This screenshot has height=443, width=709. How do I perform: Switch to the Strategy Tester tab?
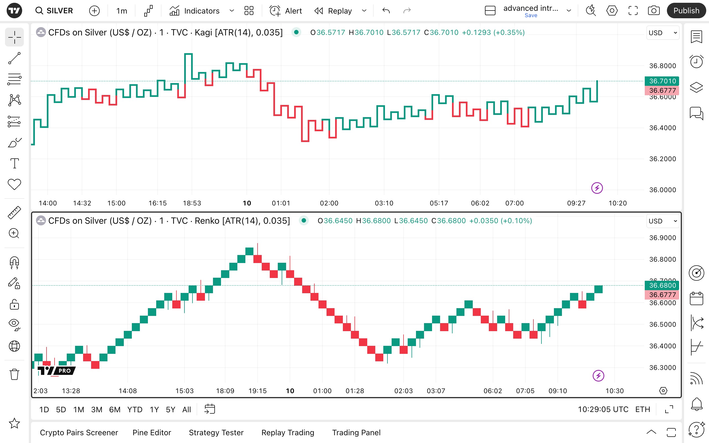coord(216,432)
